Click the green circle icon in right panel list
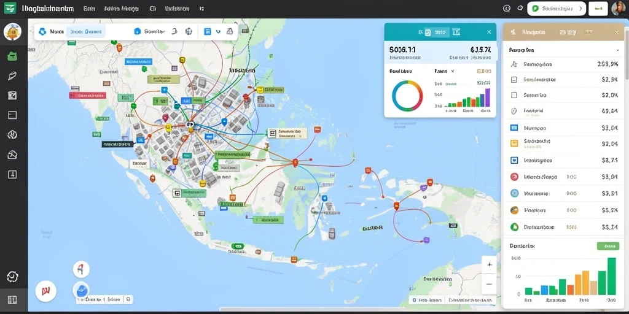 click(x=514, y=227)
